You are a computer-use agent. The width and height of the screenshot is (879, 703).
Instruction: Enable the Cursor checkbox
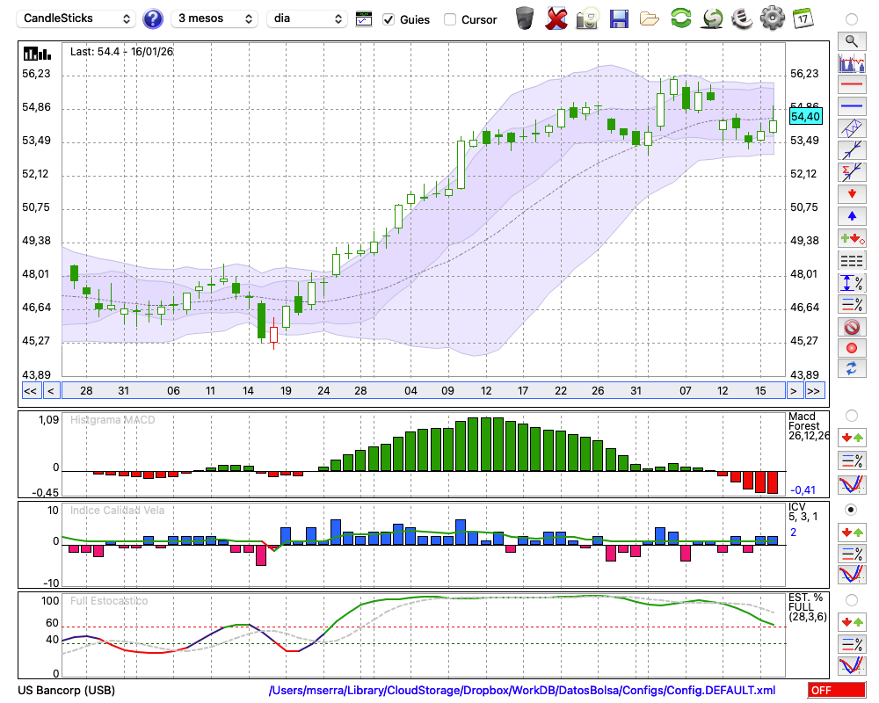[450, 19]
